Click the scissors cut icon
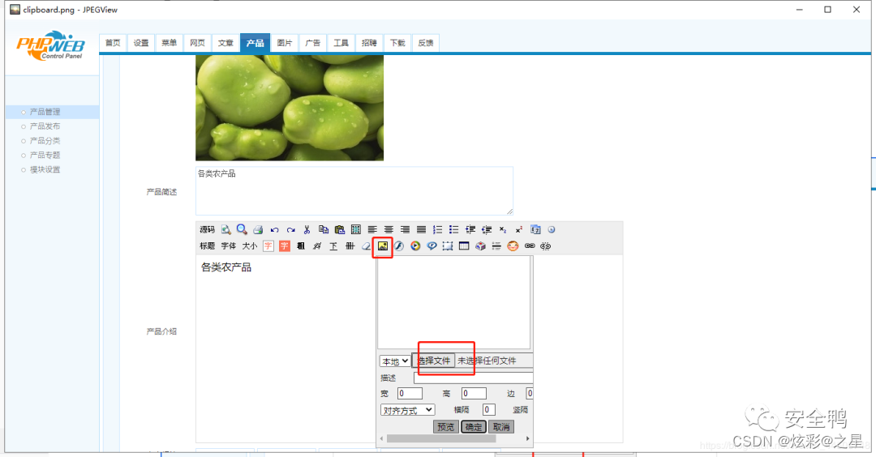Screen dimensions: 876x457 pyautogui.click(x=307, y=230)
